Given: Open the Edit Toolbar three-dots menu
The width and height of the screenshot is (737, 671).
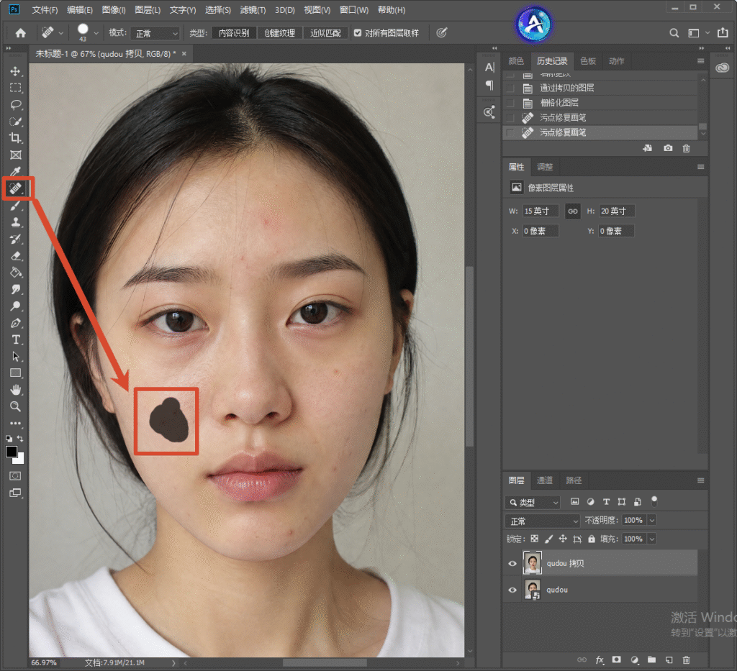Looking at the screenshot, I should [x=16, y=423].
